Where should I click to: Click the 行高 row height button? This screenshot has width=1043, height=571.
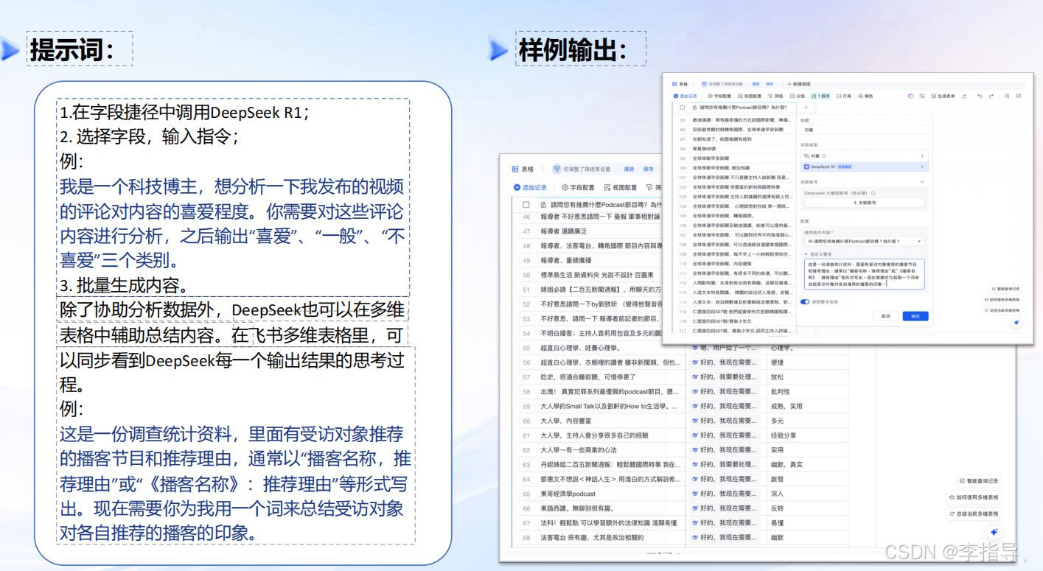coord(843,96)
